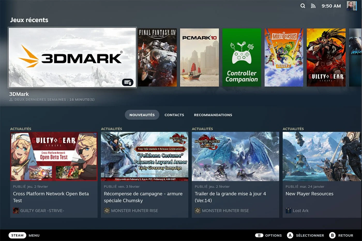Open the STEAM menu button

point(17,235)
